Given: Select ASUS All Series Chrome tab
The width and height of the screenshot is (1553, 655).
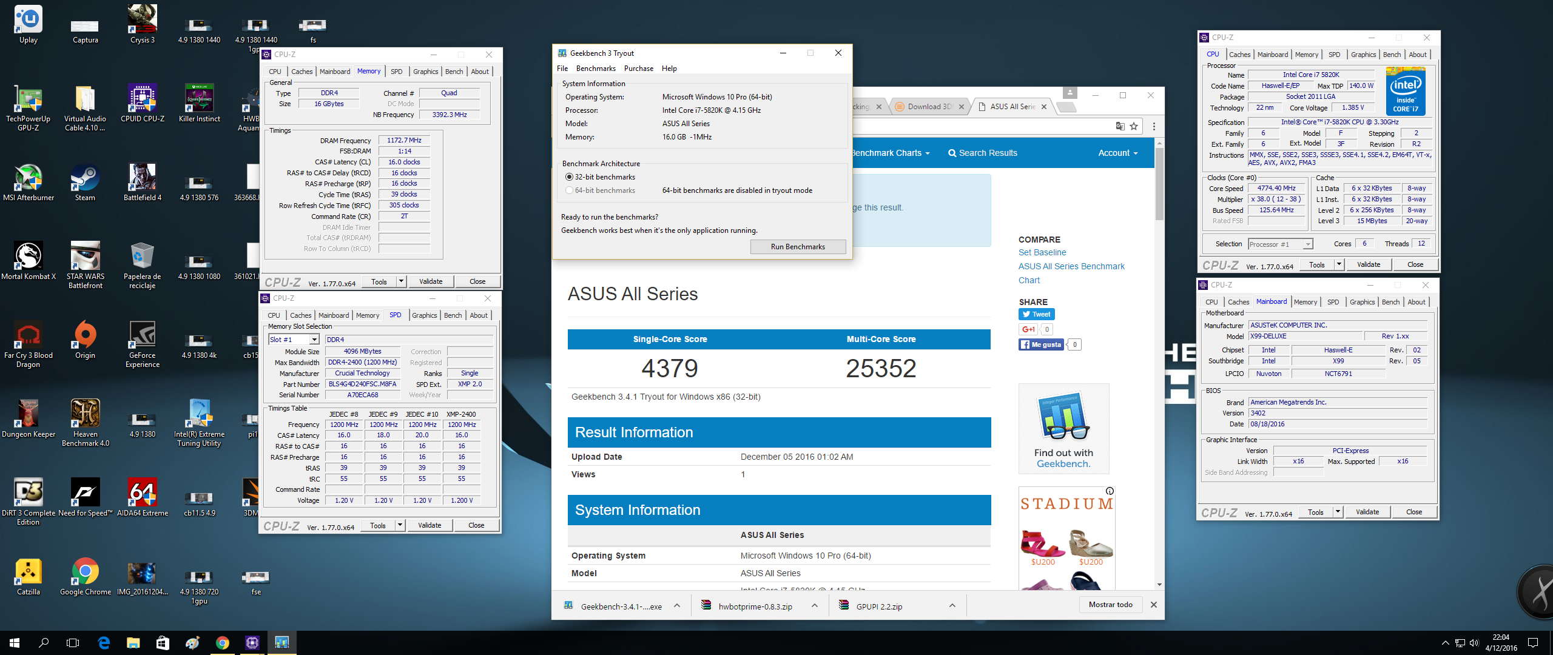Looking at the screenshot, I should [x=1011, y=107].
